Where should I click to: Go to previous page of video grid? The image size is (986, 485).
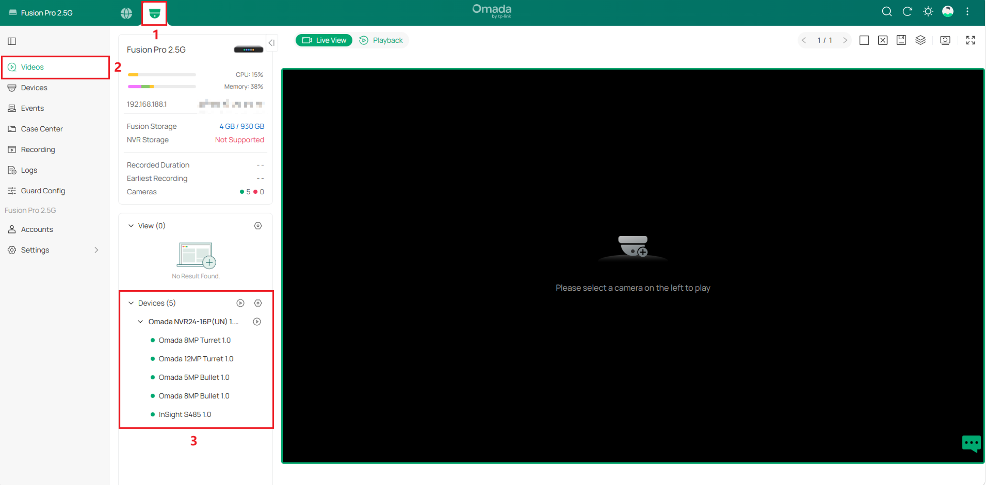tap(804, 40)
